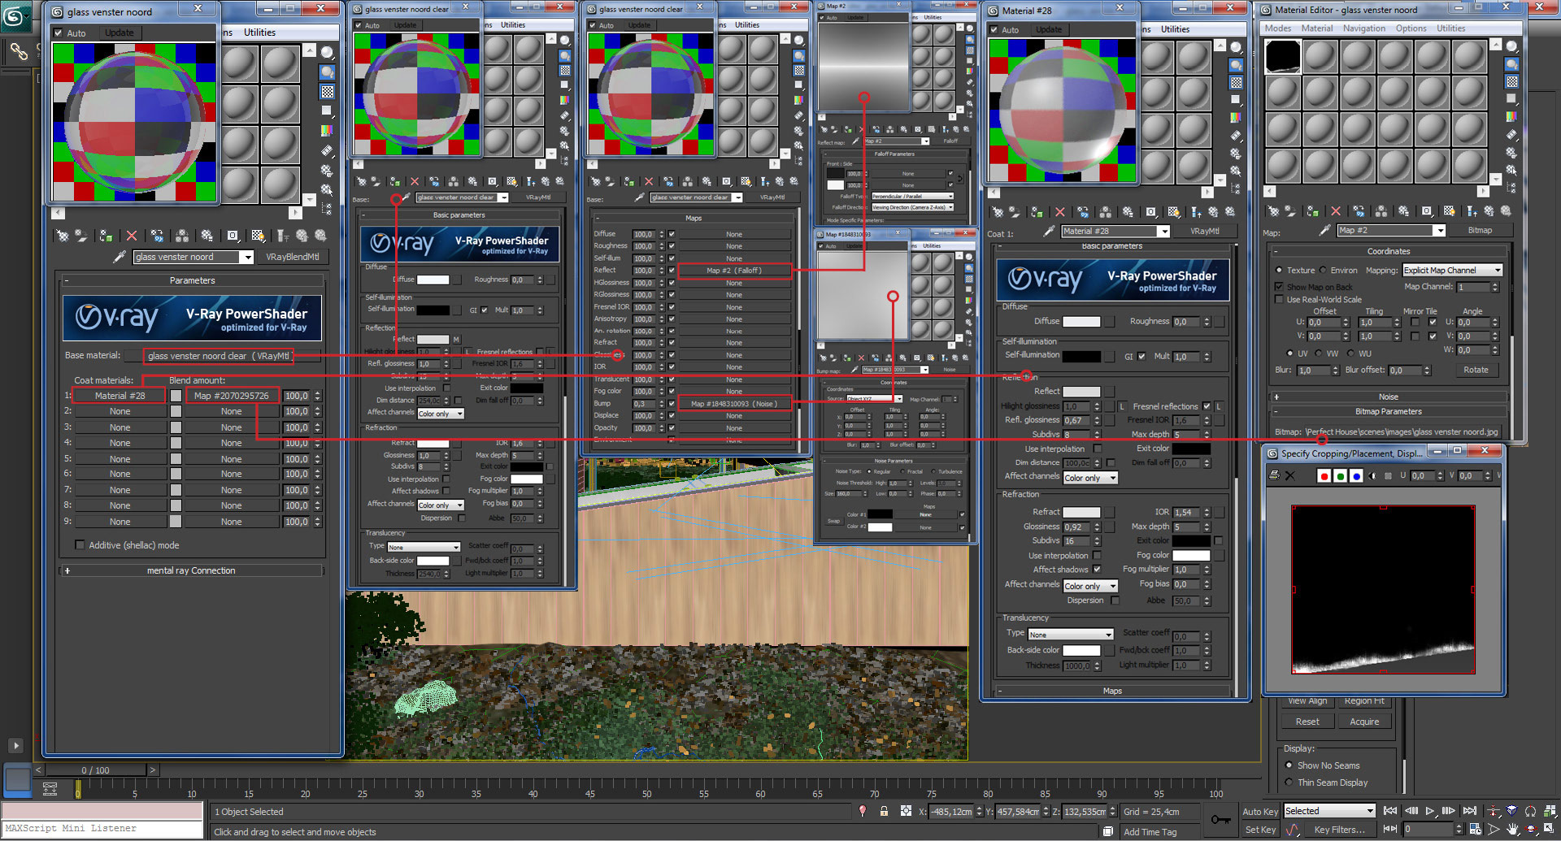Open Map #2 name dropdown
The image size is (1561, 841).
point(1439,231)
